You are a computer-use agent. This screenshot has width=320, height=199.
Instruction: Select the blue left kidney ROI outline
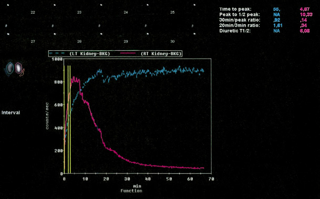click(9, 69)
